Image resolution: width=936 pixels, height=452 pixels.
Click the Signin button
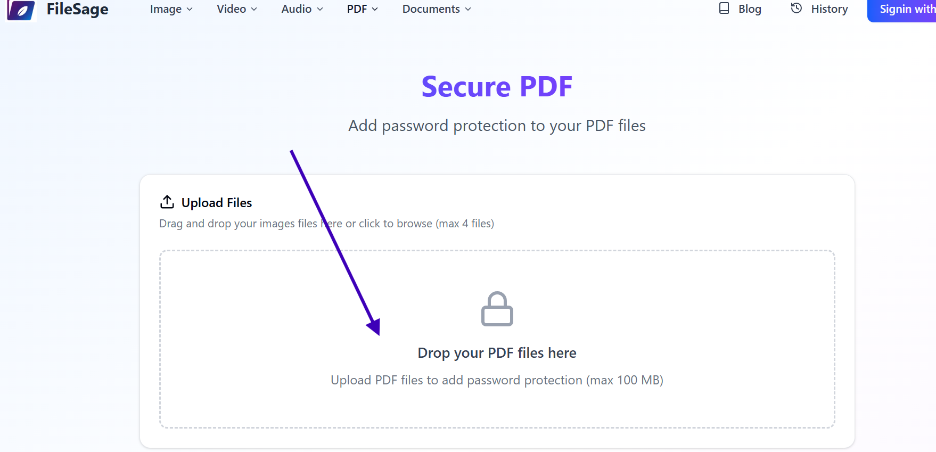click(x=904, y=9)
